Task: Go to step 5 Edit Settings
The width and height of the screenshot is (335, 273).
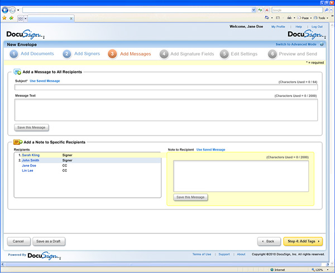Action: [x=238, y=54]
